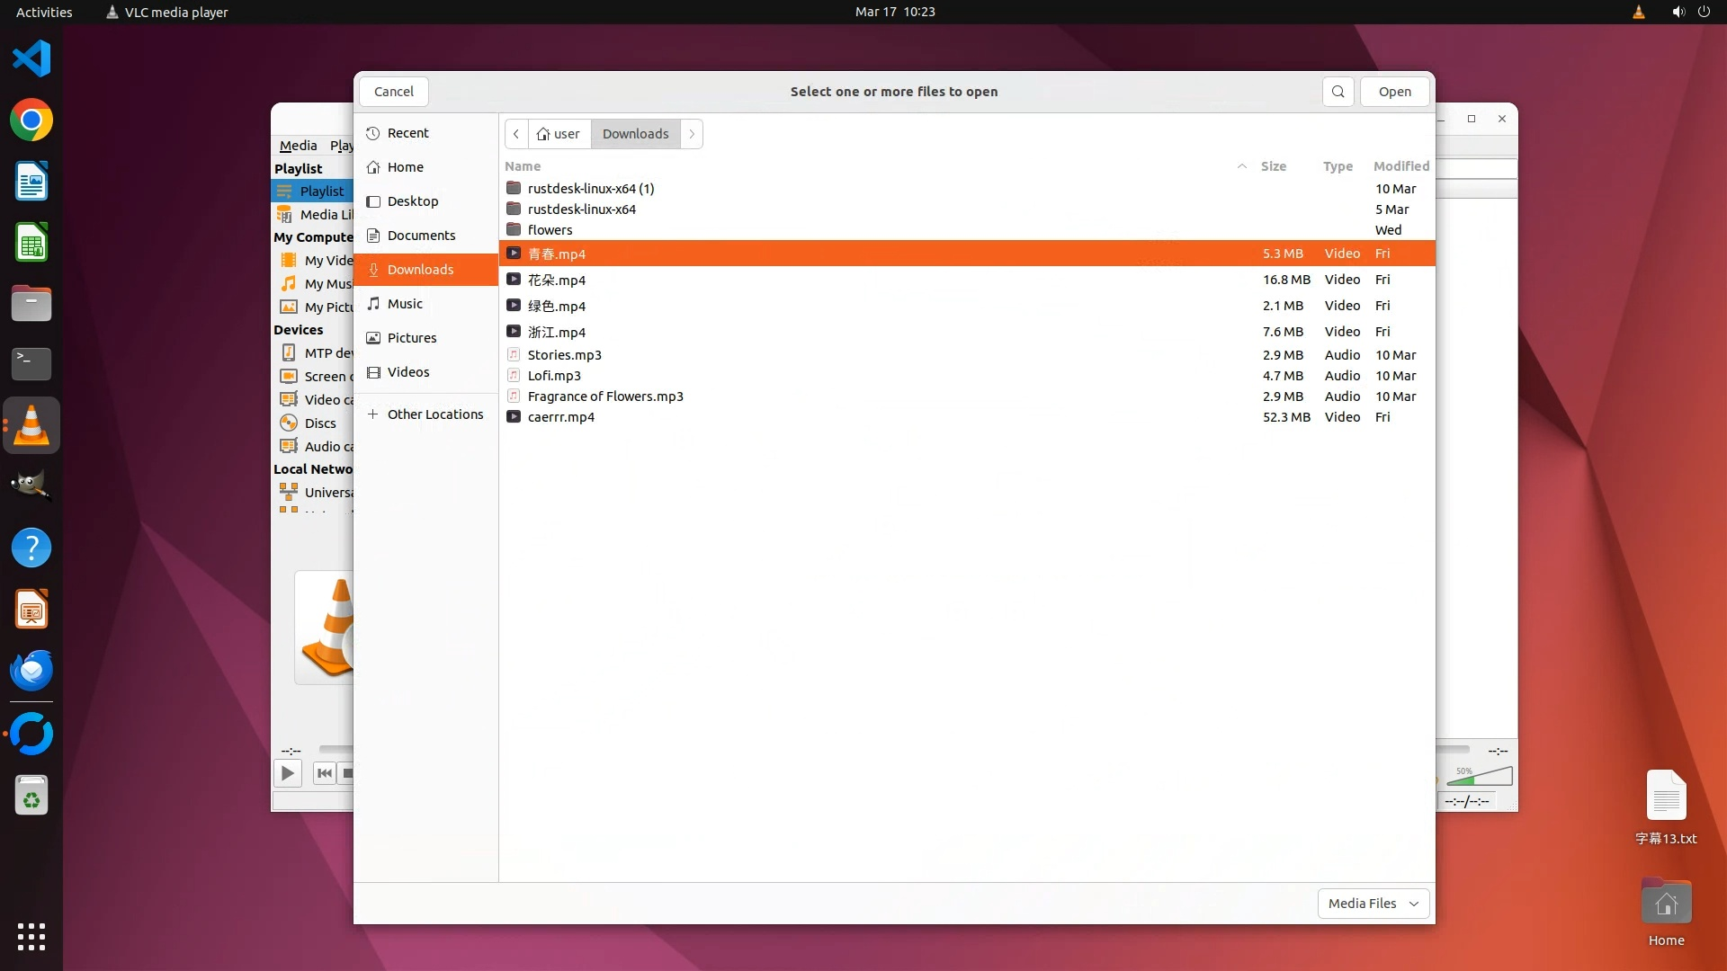
Task: Open the Media Files filter dropdown
Action: [1373, 904]
